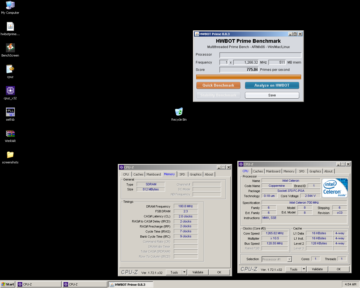This screenshot has width=360, height=288.
Task: Click the HWBOT Prime title bar Java icon
Action: (197, 34)
